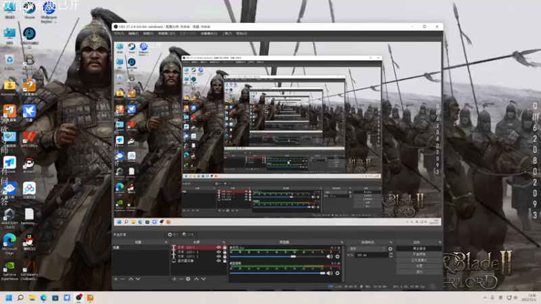Unlock the highlighted 文本 (GDI+) source
This screenshot has width=541, height=304.
coord(225,247)
